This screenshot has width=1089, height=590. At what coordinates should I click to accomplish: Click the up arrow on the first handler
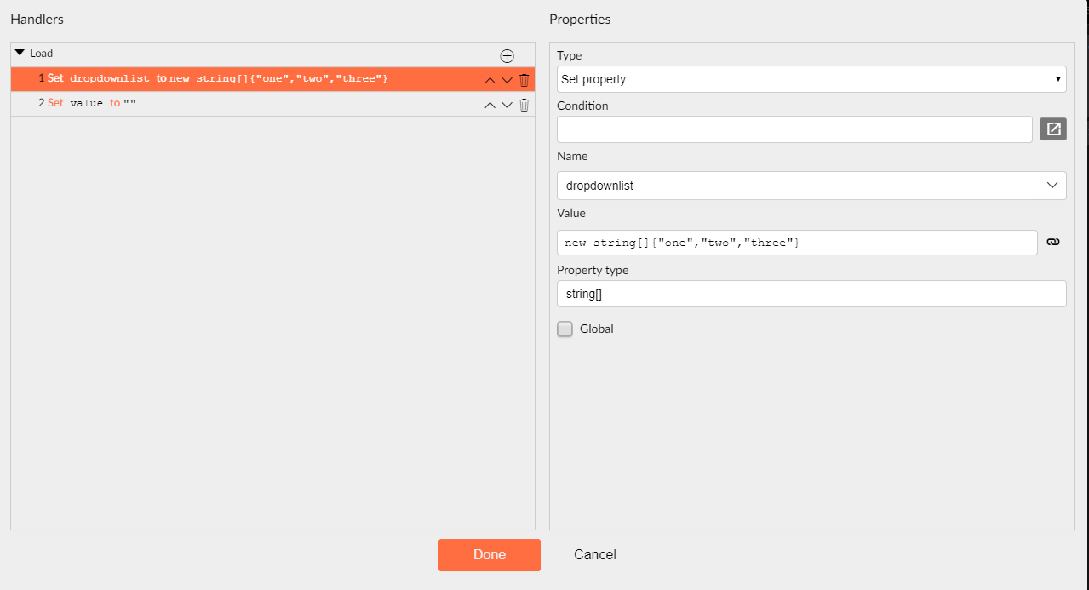pyautogui.click(x=490, y=79)
